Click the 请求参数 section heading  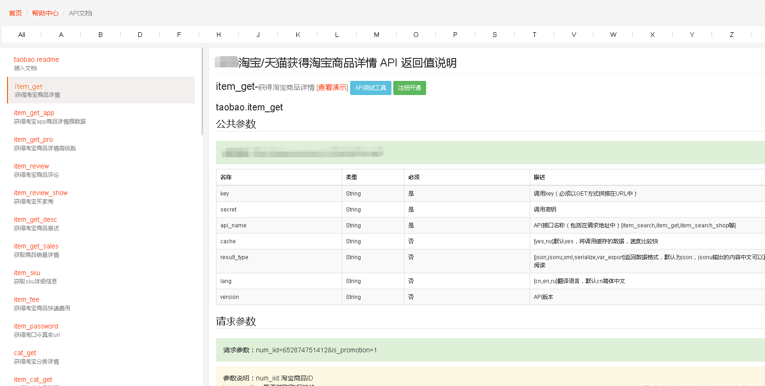pyautogui.click(x=236, y=321)
